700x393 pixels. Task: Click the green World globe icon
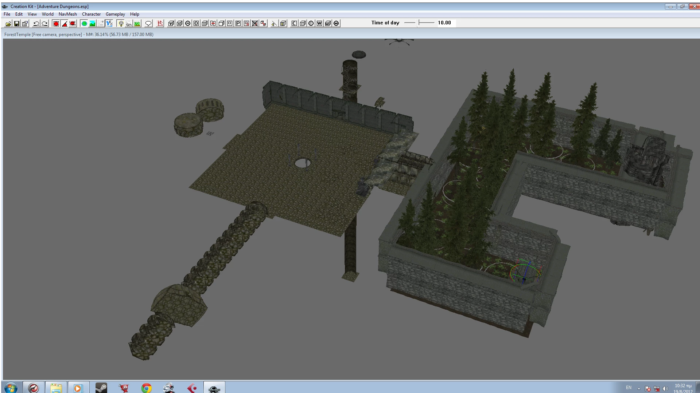click(x=84, y=24)
